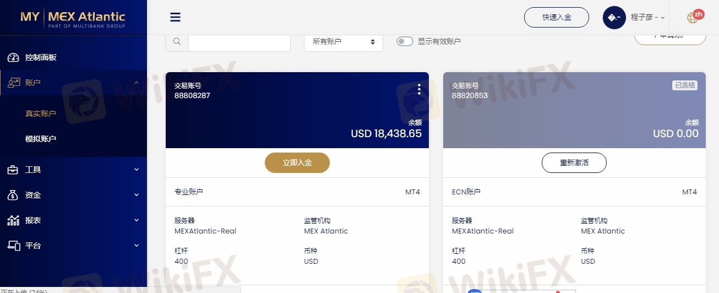The width and height of the screenshot is (719, 293).
Task: Click account number 88808287
Action: (192, 95)
